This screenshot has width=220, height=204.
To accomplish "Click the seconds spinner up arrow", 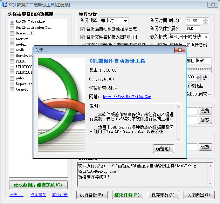I will point(198,76).
